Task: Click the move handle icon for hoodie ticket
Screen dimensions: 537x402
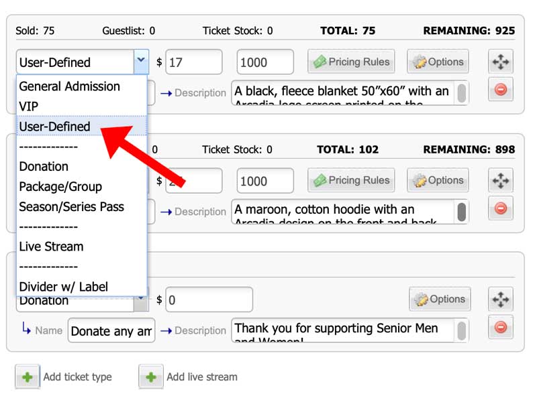Action: (500, 180)
